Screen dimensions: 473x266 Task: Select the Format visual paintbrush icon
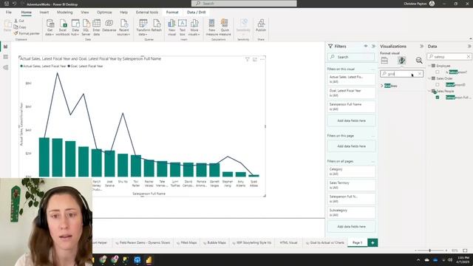pyautogui.click(x=401, y=61)
